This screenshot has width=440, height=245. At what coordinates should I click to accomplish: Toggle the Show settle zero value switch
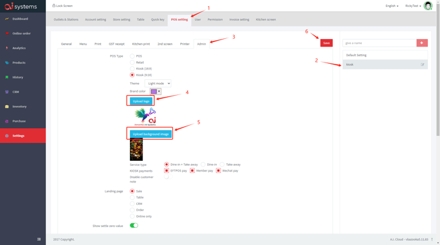134,225
